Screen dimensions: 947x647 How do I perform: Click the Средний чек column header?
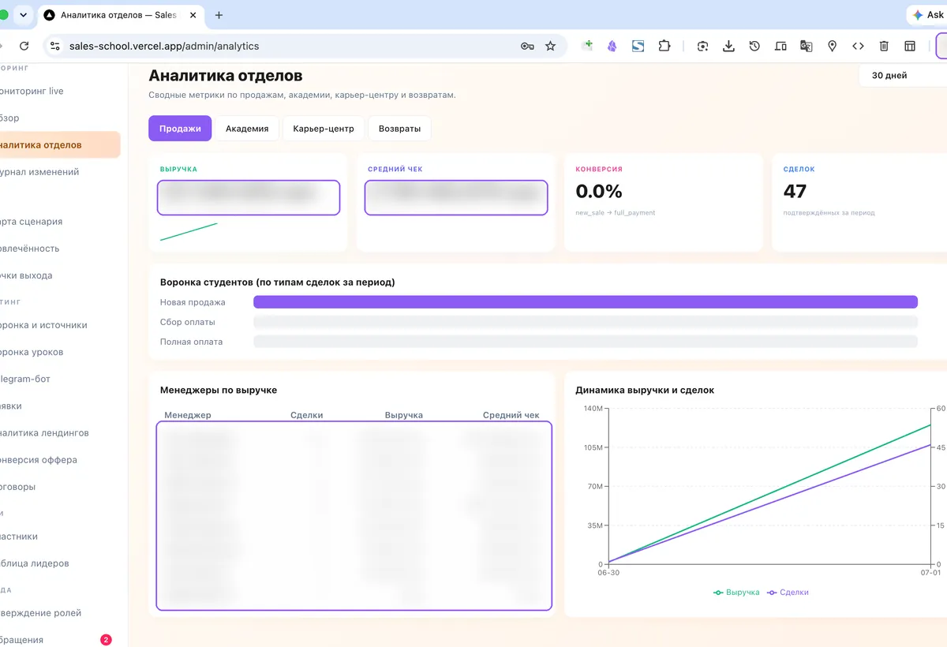[x=511, y=415]
